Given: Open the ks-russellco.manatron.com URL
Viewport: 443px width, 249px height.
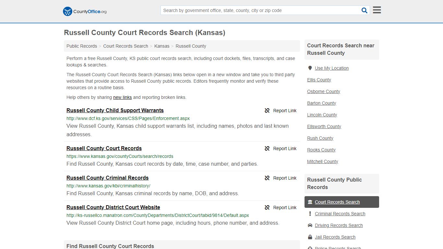Looking at the screenshot, I should pyautogui.click(x=158, y=215).
